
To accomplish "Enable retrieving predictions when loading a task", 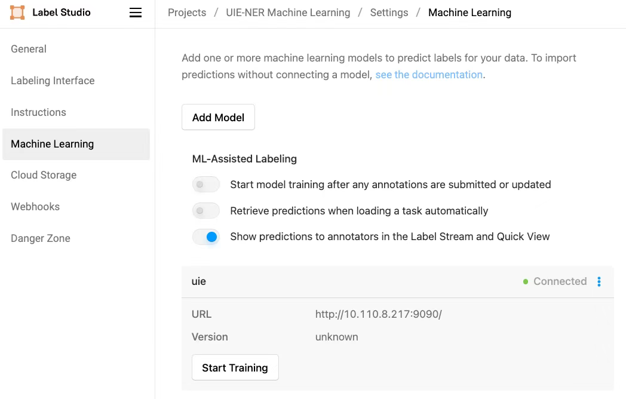I will coord(205,211).
